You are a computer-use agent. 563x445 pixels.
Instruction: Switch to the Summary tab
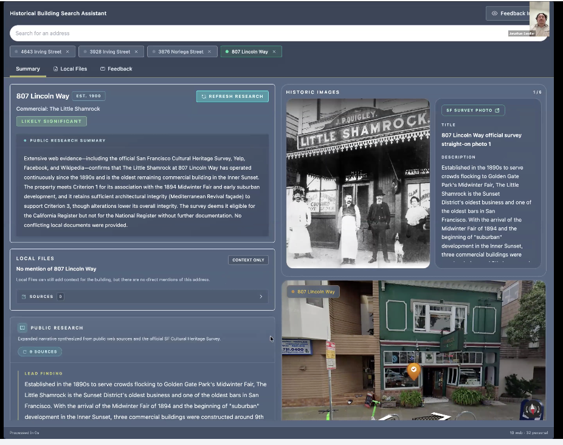[27, 69]
